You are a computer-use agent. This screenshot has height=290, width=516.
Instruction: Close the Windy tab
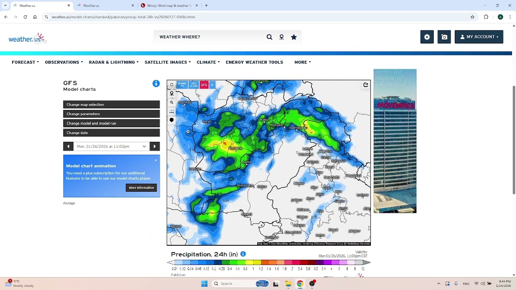click(197, 6)
